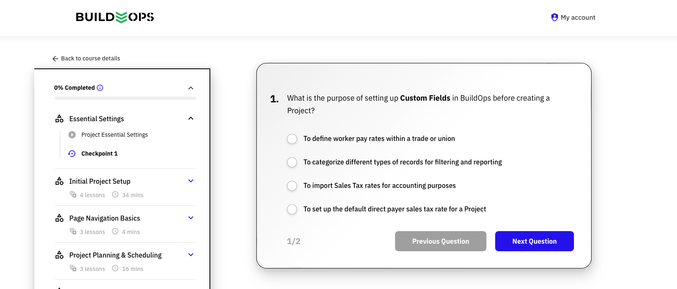This screenshot has height=289, width=677.
Task: Click the Checkpoint 1 quiz icon
Action: click(72, 154)
